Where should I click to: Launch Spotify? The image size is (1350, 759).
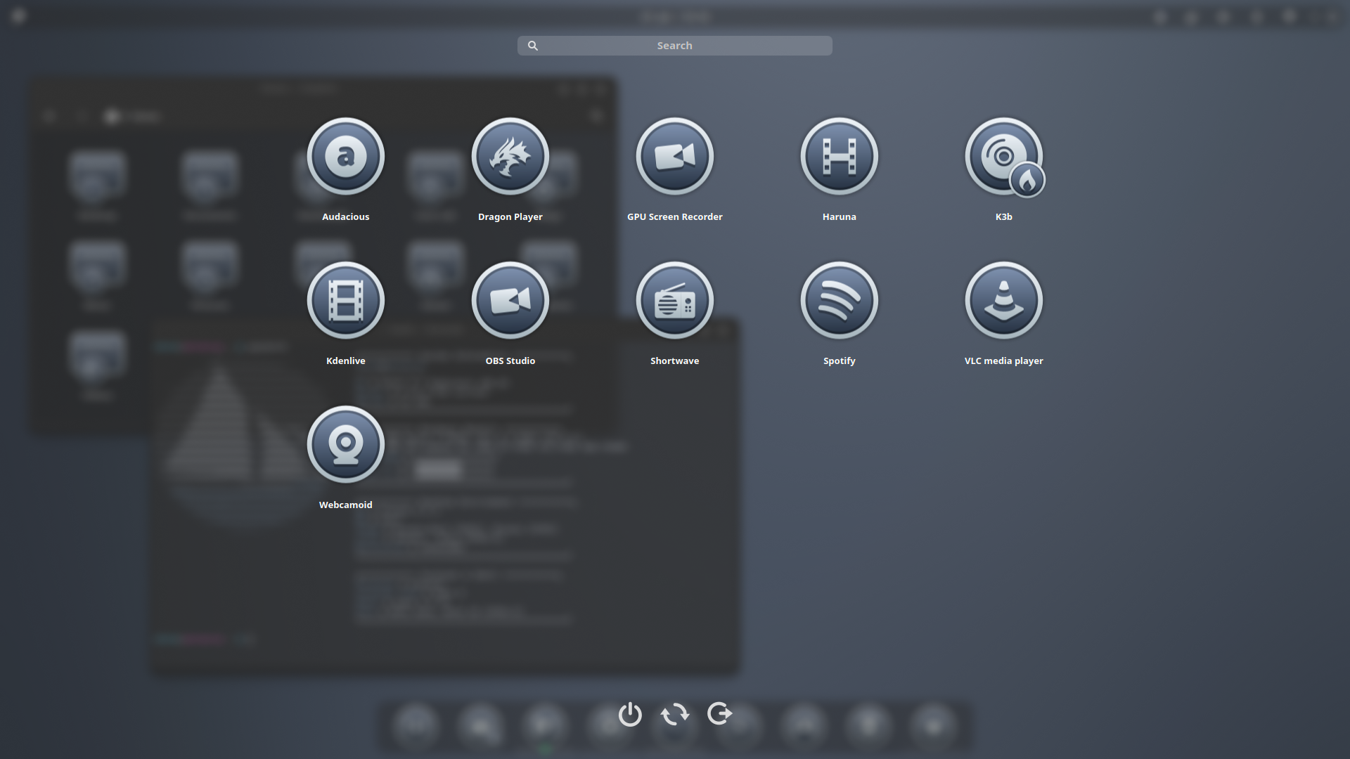tap(839, 300)
